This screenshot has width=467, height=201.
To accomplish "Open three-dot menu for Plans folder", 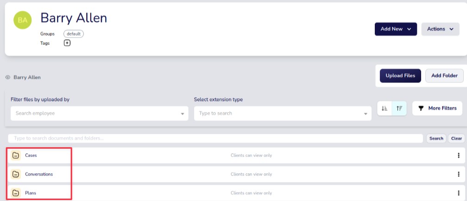I will 458,193.
